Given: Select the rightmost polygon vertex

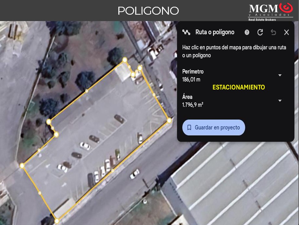Looking at the screenshot, I should (169, 120).
